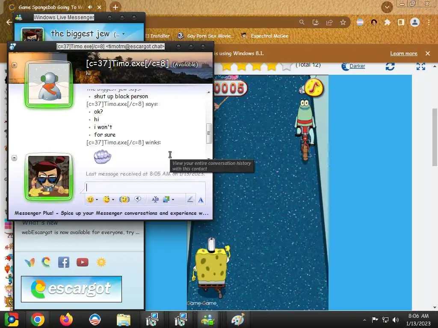Open the emoticon picker smiley icon
438x328 pixels.
[90, 199]
